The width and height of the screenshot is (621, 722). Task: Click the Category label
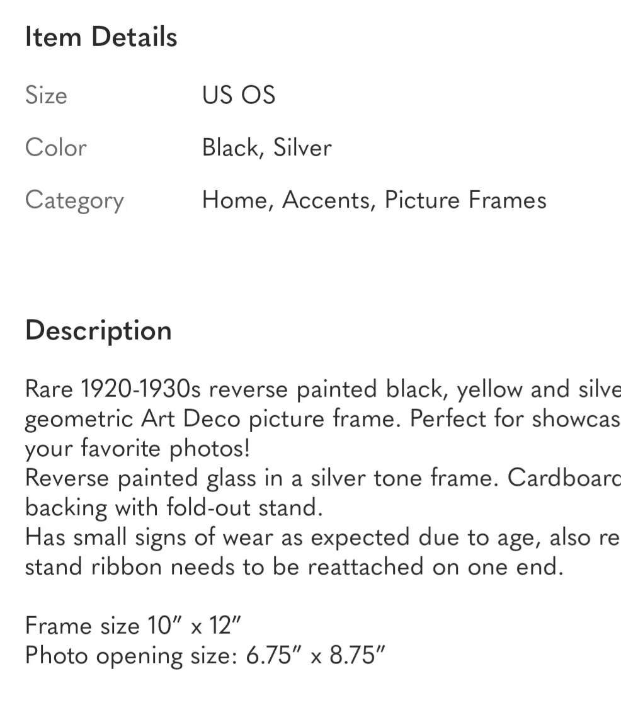point(74,200)
